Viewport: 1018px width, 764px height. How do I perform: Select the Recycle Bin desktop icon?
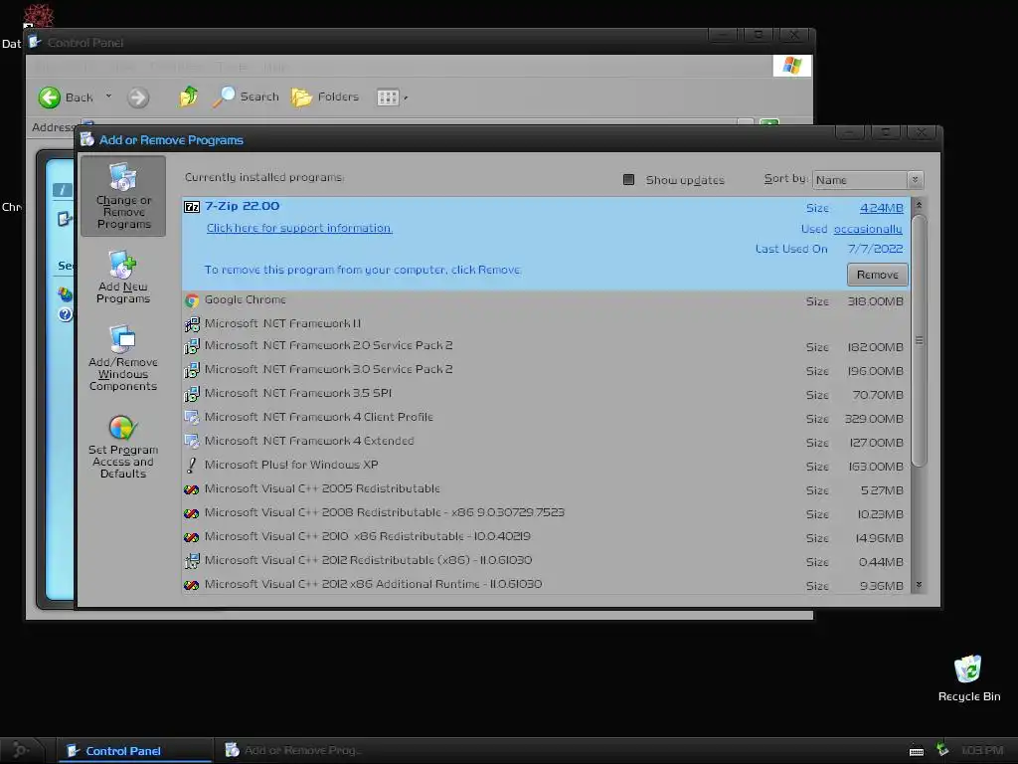click(x=968, y=678)
